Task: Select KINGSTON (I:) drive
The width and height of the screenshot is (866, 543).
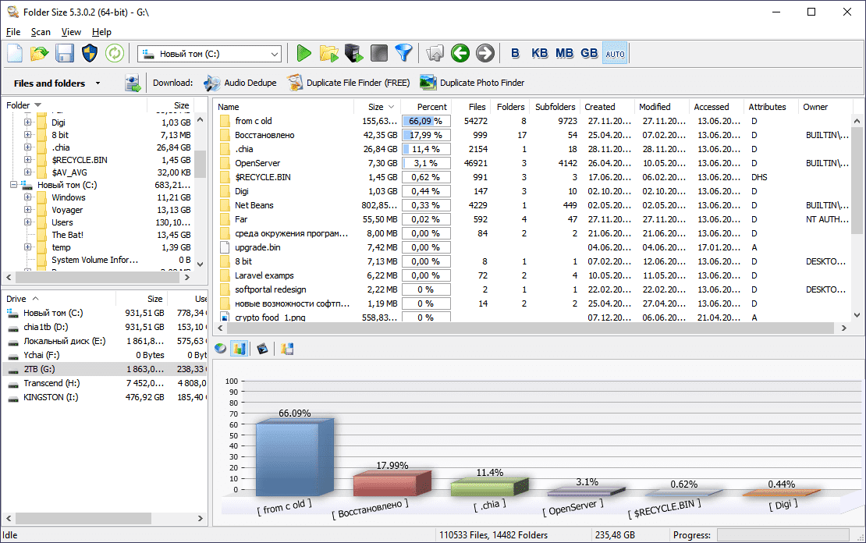Action: (105, 397)
